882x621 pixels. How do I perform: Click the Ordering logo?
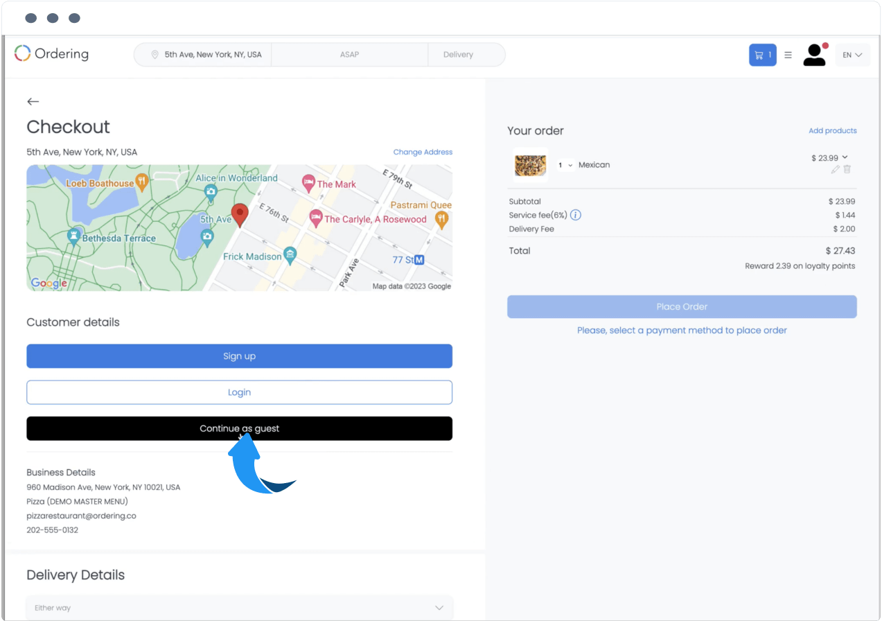click(x=52, y=53)
